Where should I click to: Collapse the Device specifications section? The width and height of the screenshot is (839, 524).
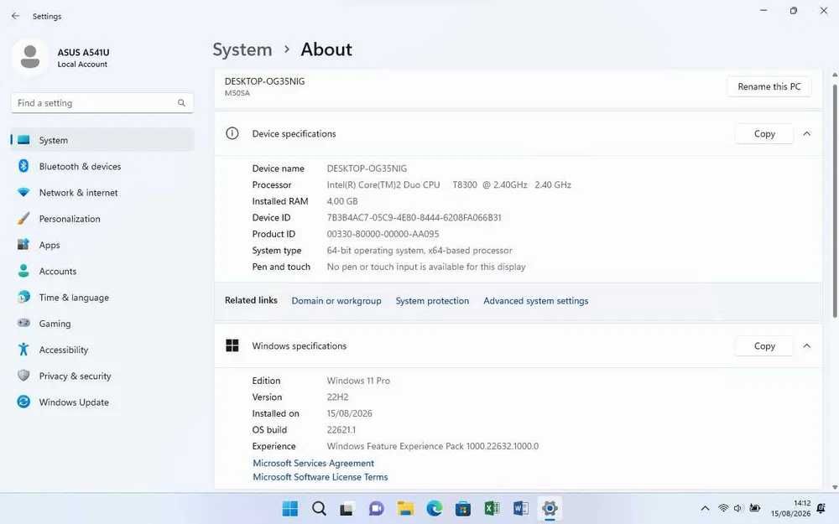pyautogui.click(x=806, y=133)
